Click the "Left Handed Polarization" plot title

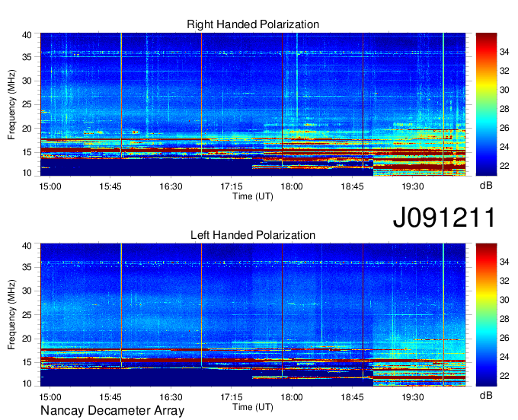(x=253, y=235)
